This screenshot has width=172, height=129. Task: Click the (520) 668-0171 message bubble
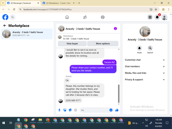(73, 100)
